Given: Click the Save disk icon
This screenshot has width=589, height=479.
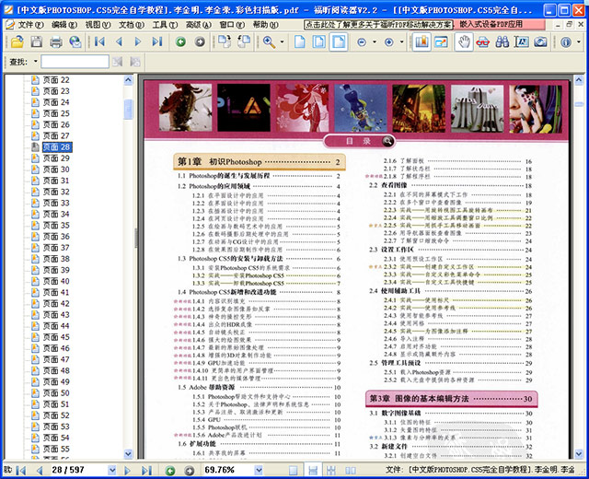Looking at the screenshot, I should [37, 41].
